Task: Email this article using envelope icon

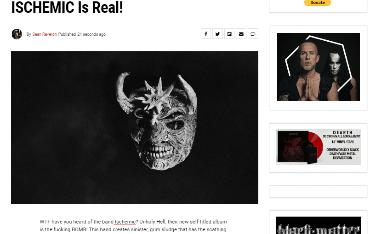Action: click(241, 34)
